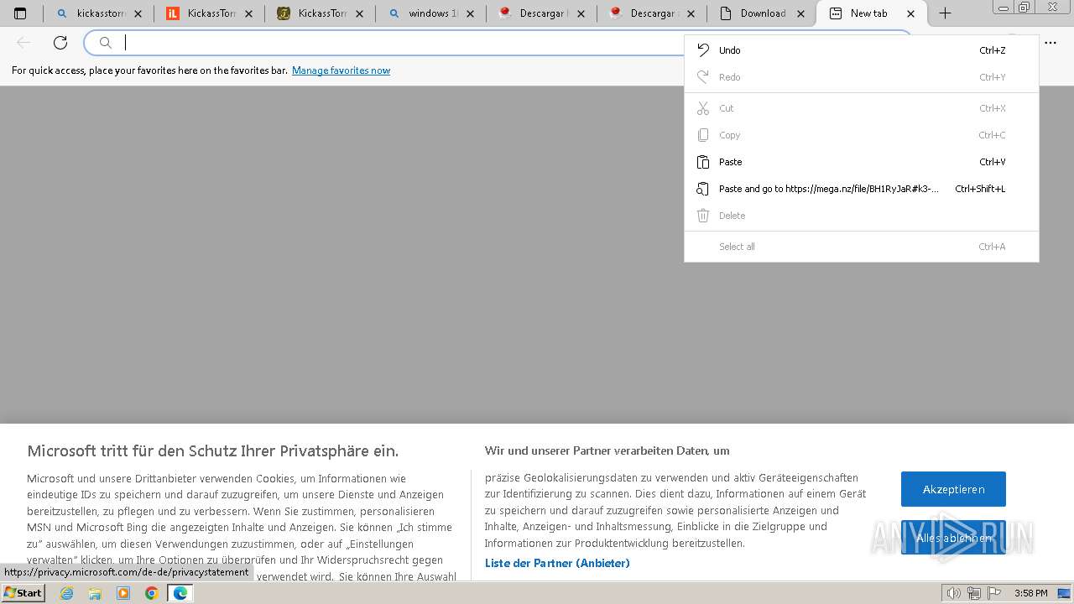1074x604 pixels.
Task: Choose Cut from context menu
Action: tap(862, 108)
